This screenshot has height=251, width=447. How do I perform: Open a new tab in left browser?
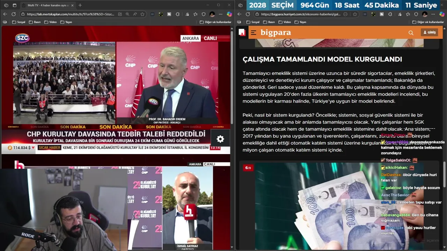(80, 5)
